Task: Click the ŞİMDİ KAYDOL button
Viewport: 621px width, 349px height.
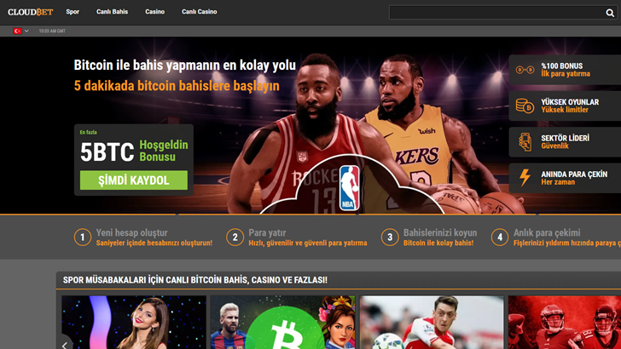Action: click(134, 180)
